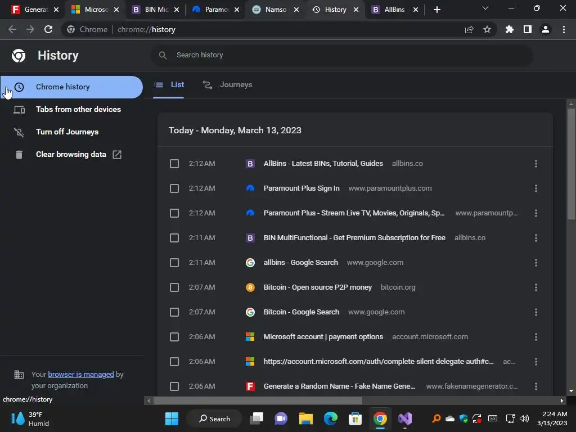The image size is (576, 432).
Task: Open the Windows Start menu
Action: coord(172,418)
